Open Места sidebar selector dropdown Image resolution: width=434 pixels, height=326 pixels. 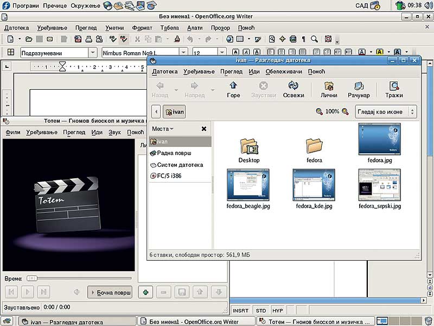pos(163,129)
